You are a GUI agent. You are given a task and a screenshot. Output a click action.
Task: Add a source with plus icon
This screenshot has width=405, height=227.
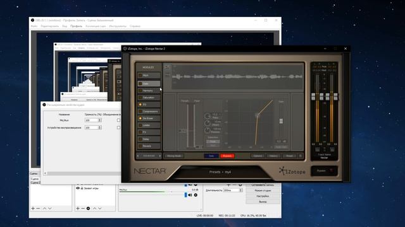coord(77,209)
